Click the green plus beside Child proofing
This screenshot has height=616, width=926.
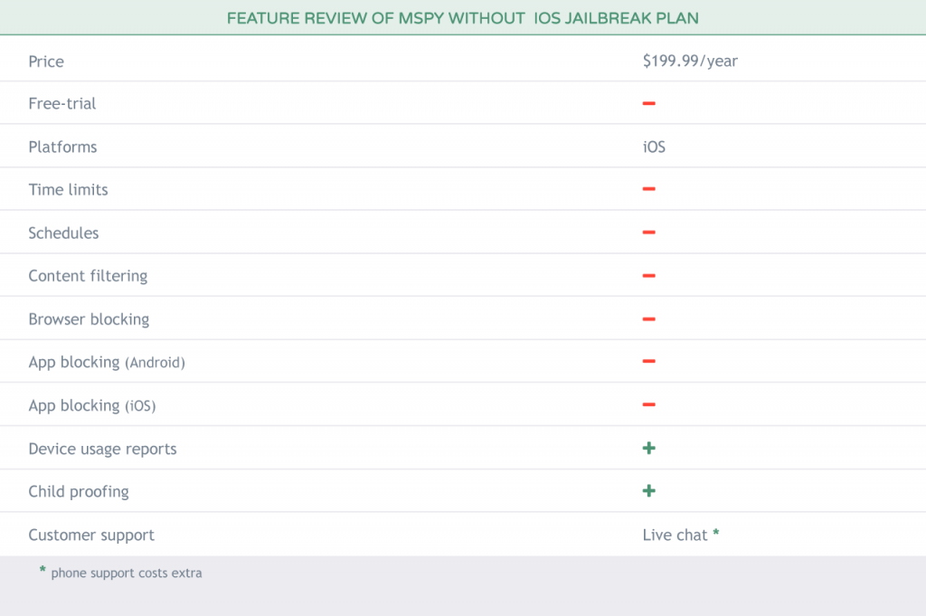648,491
